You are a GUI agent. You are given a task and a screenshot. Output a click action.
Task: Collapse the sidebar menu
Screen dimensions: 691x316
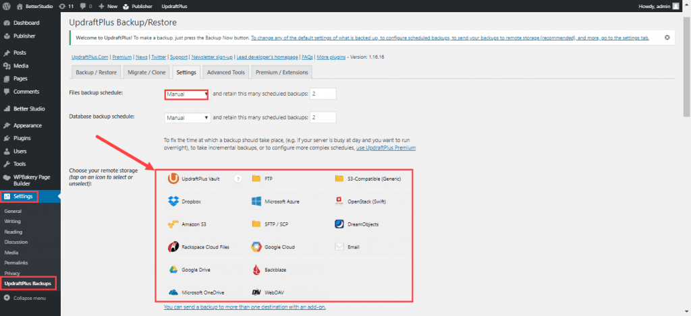pyautogui.click(x=25, y=298)
